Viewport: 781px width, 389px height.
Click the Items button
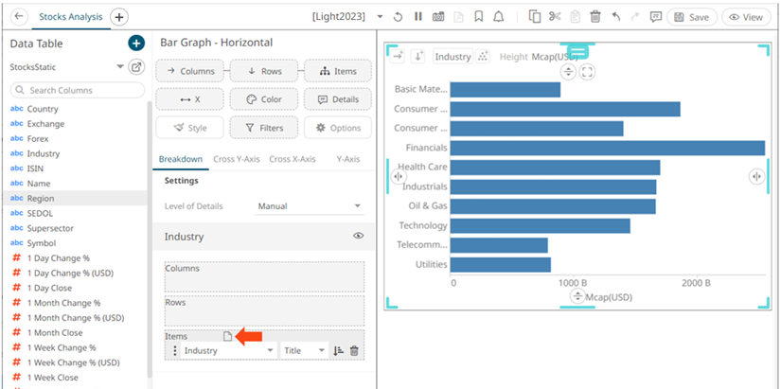338,71
